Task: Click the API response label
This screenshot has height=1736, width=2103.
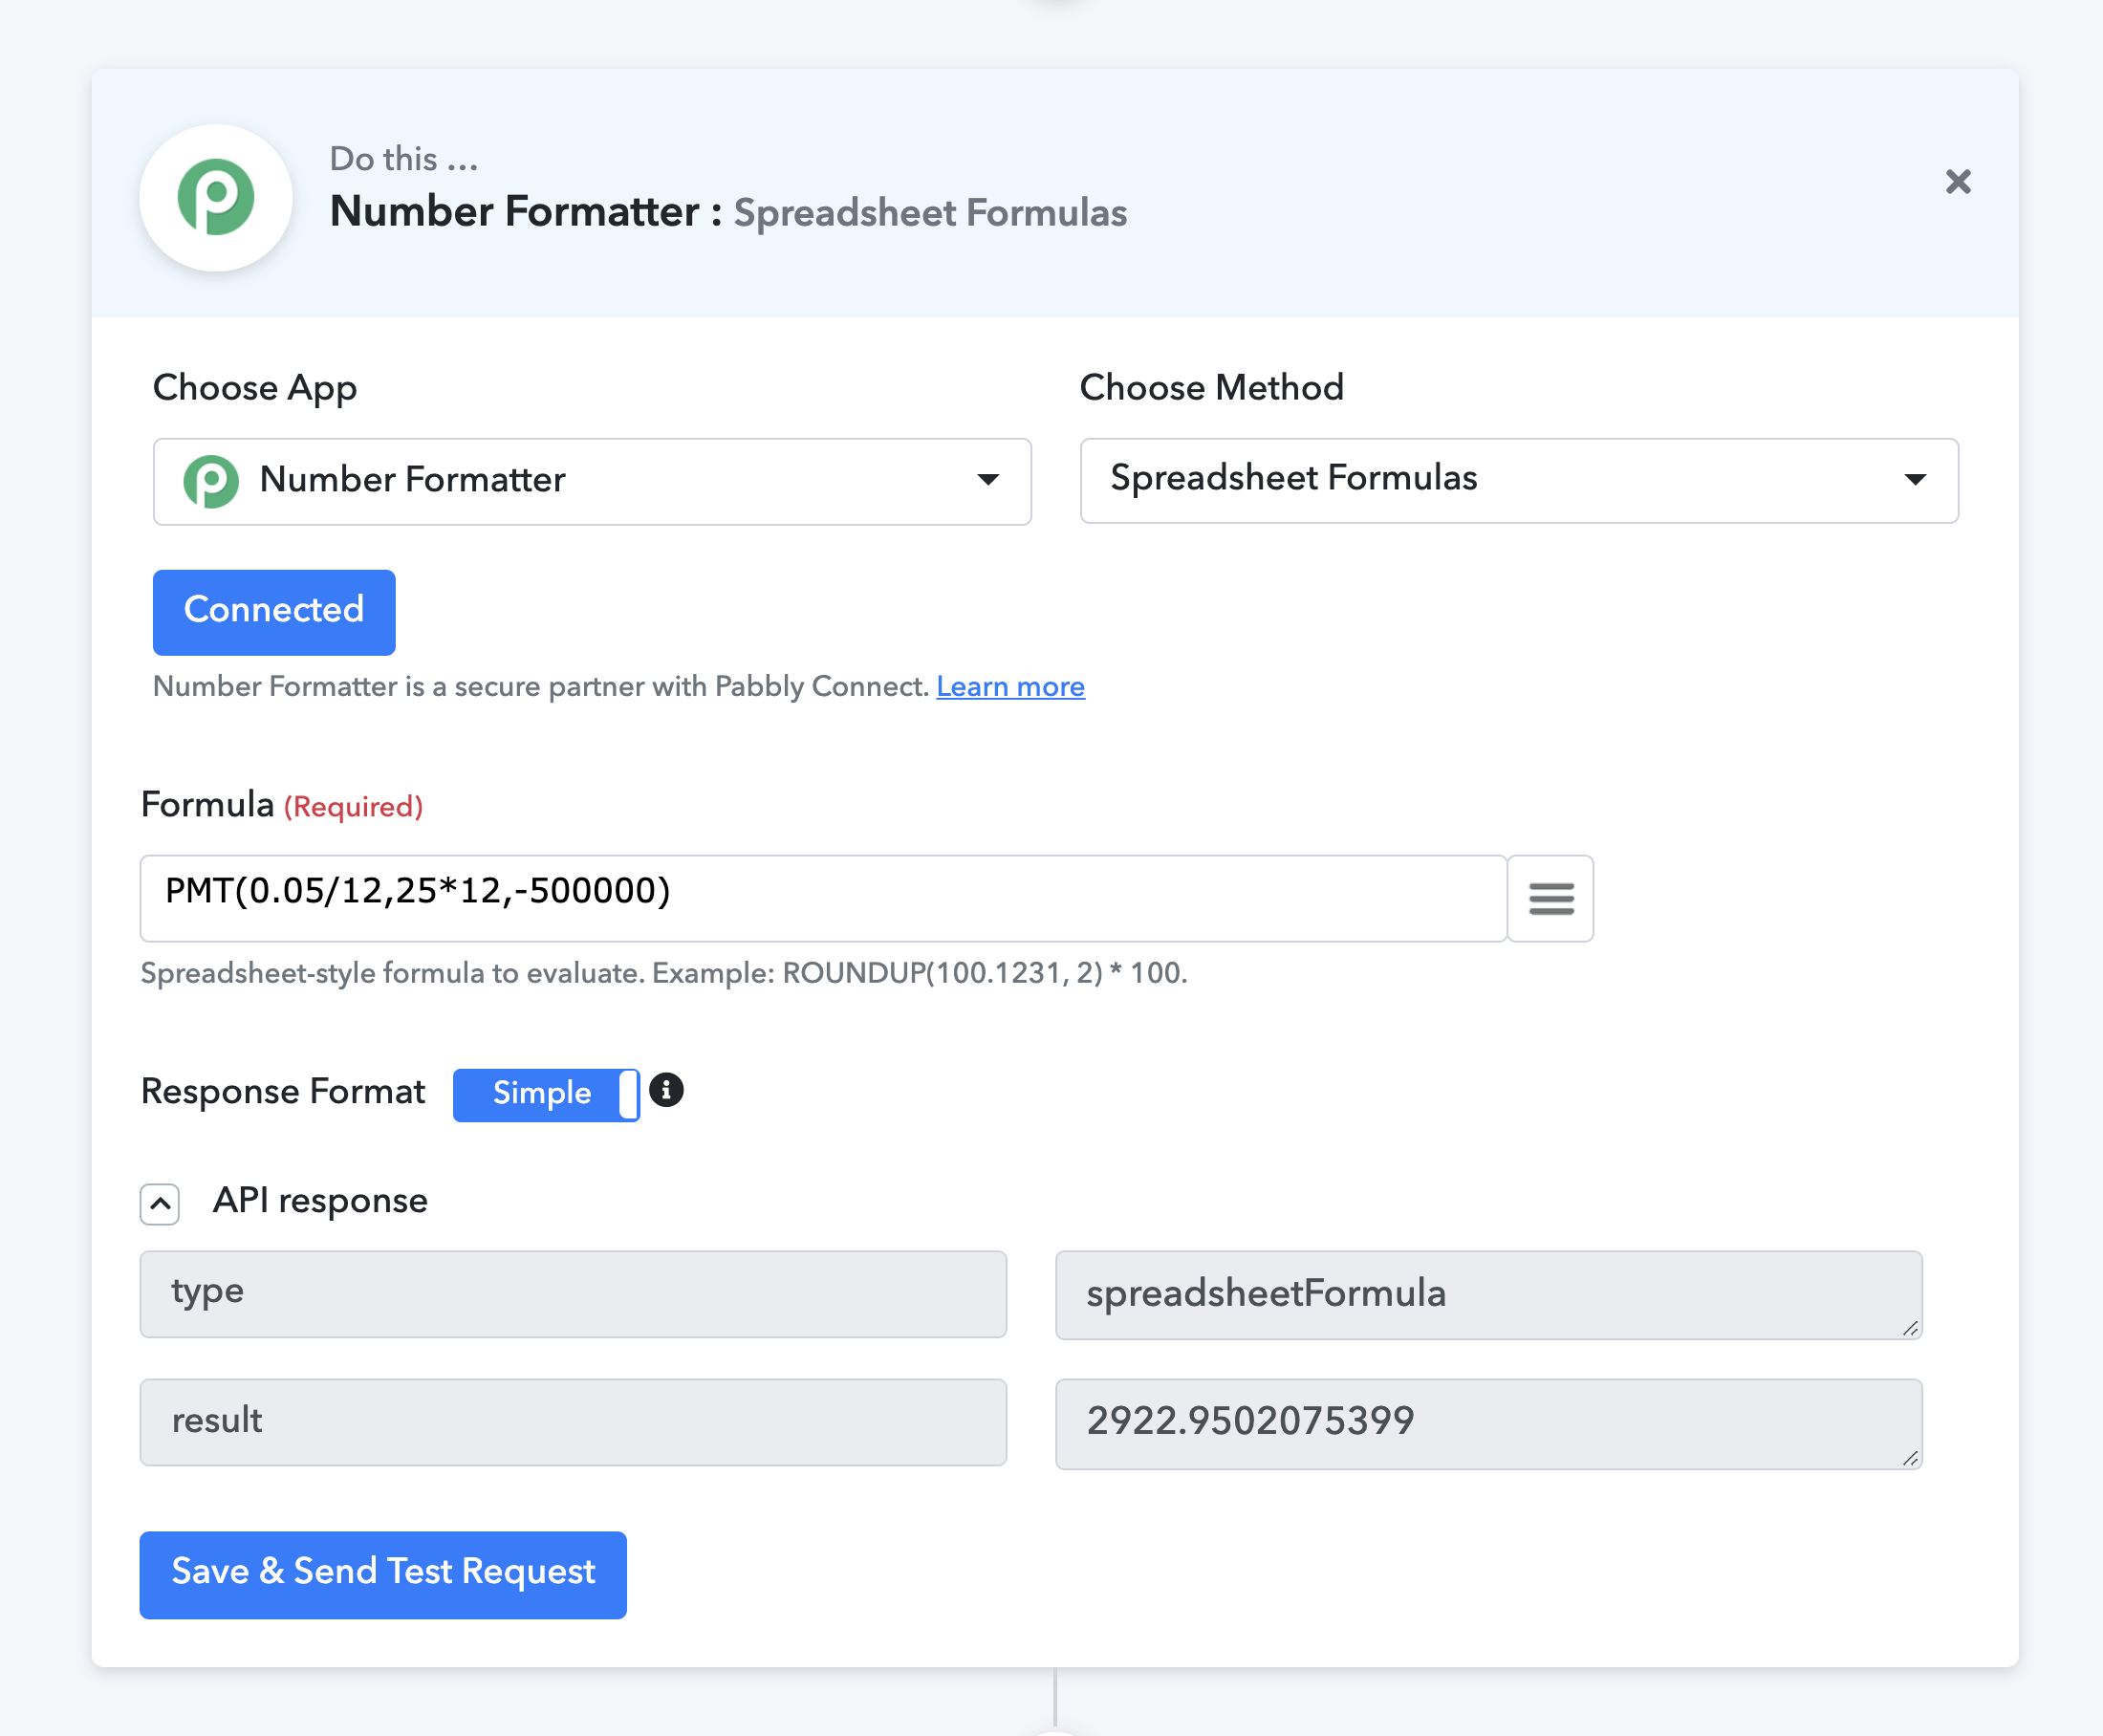Action: point(320,1200)
